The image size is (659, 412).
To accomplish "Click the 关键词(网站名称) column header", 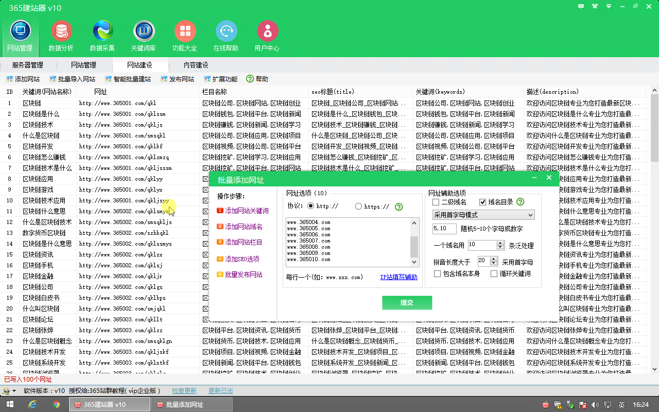I will pos(48,92).
